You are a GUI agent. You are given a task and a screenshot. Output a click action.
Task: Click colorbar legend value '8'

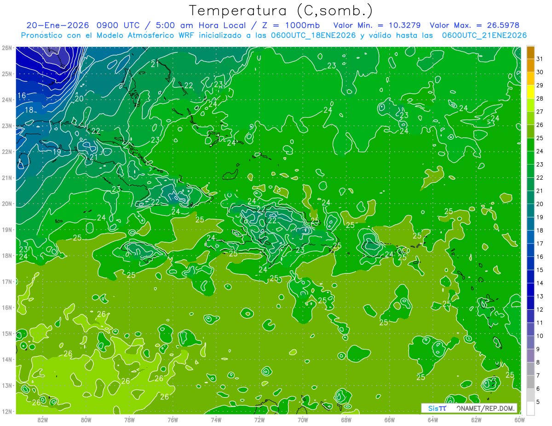tap(538, 362)
